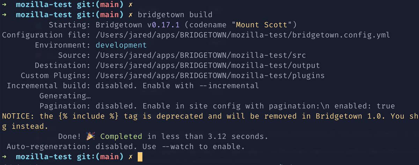Click the dirty ✗ marker before bridgetown build
Viewport: 419px width, 165px height.
(131, 15)
